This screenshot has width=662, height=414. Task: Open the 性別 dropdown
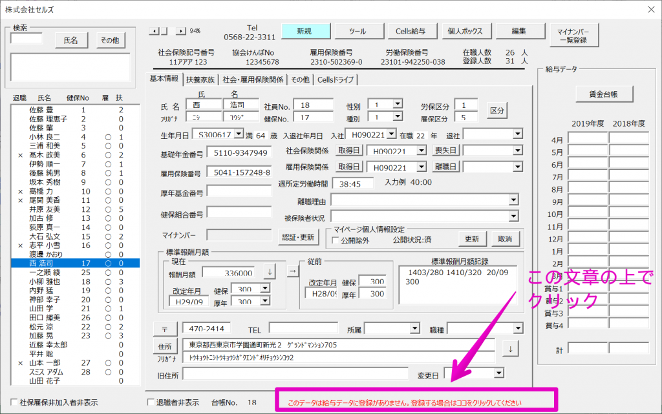[x=398, y=104]
